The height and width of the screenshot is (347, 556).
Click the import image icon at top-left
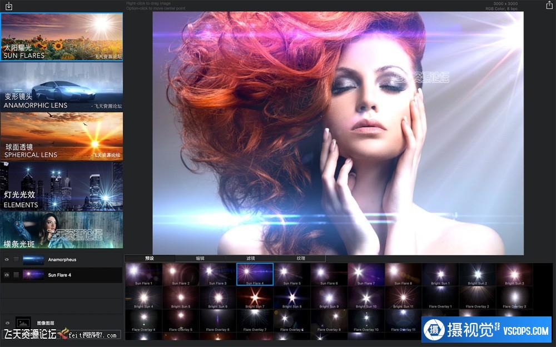tap(8, 6)
